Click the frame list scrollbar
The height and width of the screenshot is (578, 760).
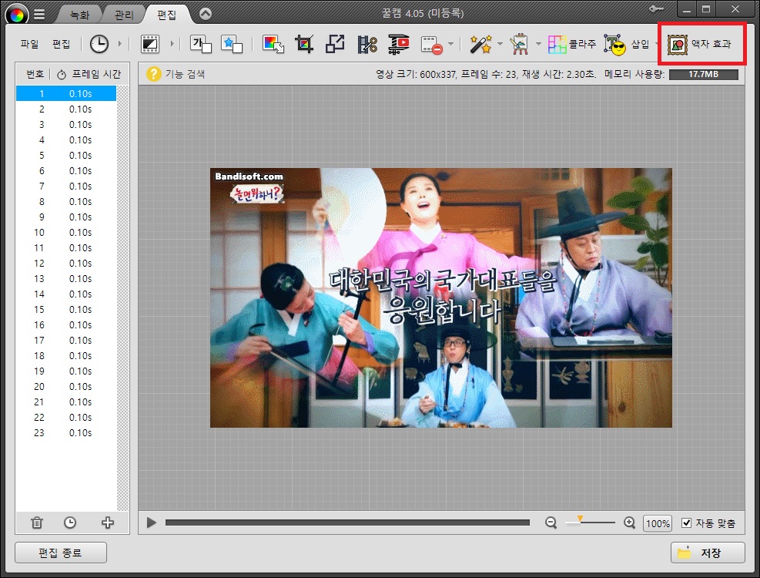coord(122,297)
